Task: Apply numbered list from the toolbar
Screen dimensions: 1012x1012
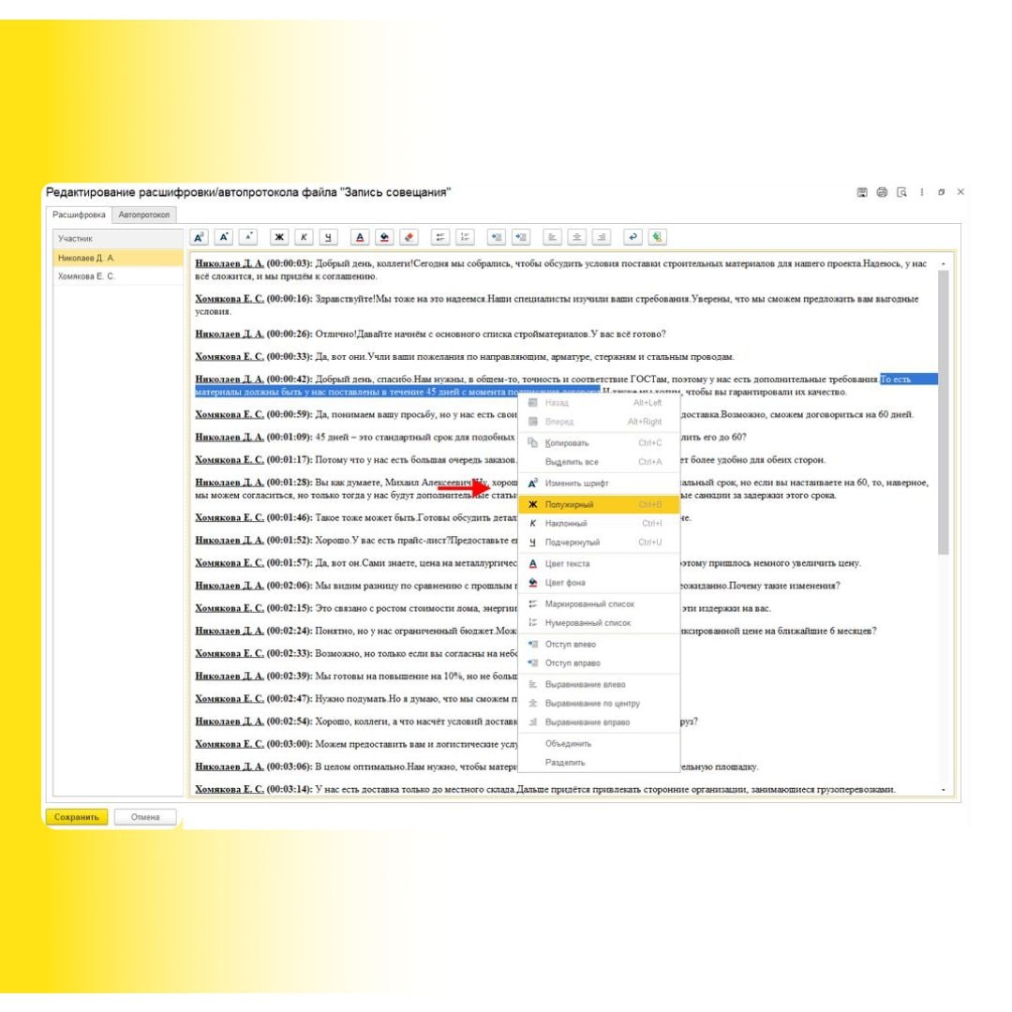Action: (x=465, y=237)
